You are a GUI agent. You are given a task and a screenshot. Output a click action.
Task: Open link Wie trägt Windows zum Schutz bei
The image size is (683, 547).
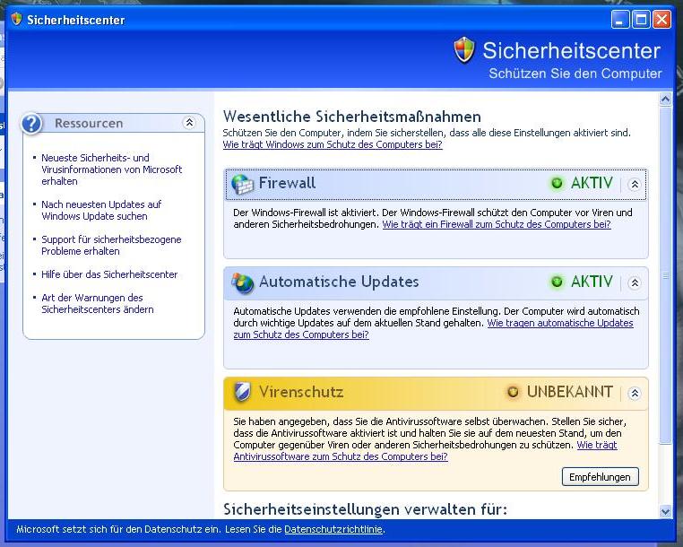pyautogui.click(x=333, y=144)
